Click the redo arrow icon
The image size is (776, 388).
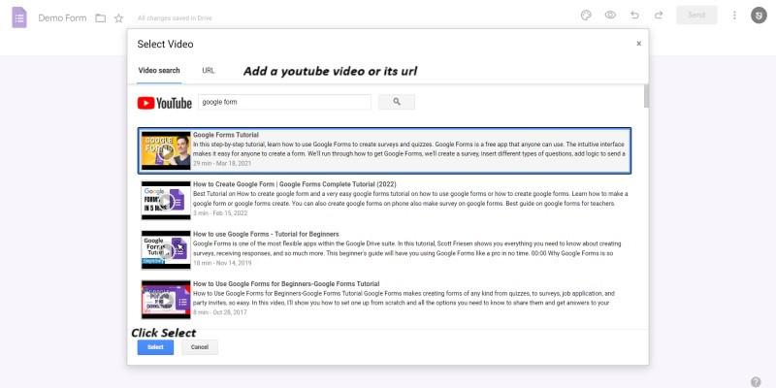(x=659, y=15)
